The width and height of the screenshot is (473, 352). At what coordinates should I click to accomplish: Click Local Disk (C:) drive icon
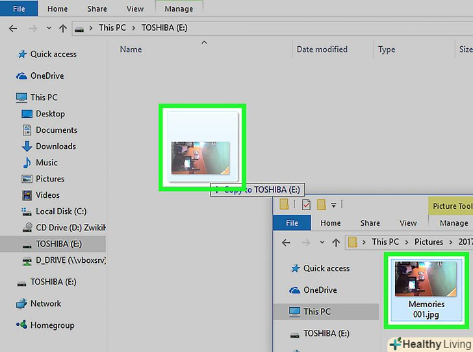[27, 211]
